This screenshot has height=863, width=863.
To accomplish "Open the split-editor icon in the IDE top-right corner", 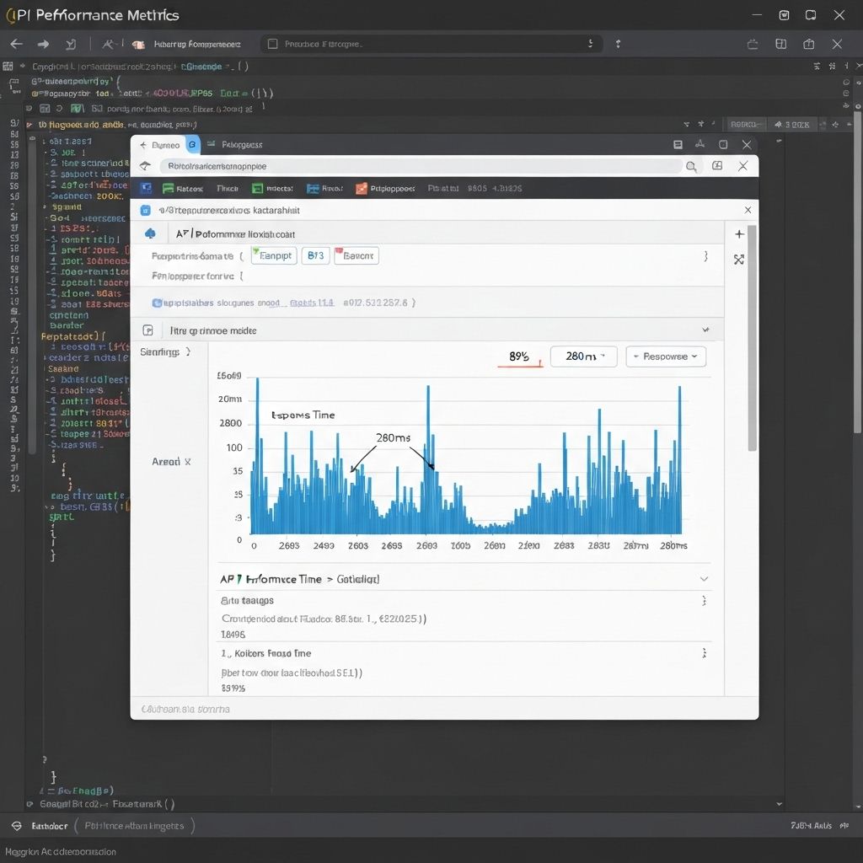I will click(x=781, y=43).
